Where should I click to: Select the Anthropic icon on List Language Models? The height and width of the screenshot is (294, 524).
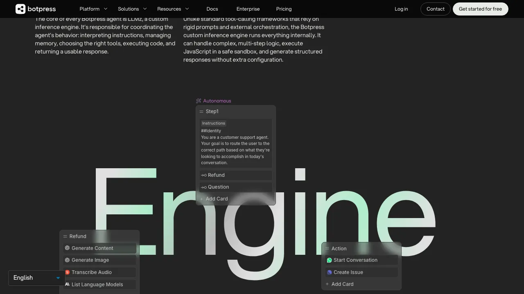tap(67, 285)
